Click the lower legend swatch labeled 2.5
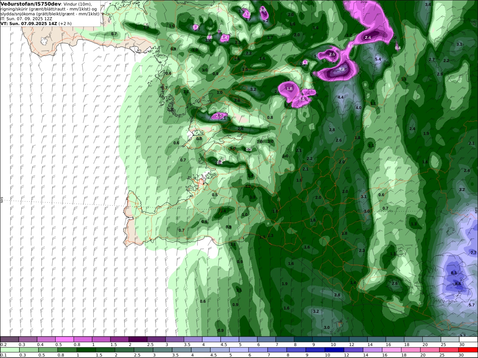478x358 pixels. 143,350
